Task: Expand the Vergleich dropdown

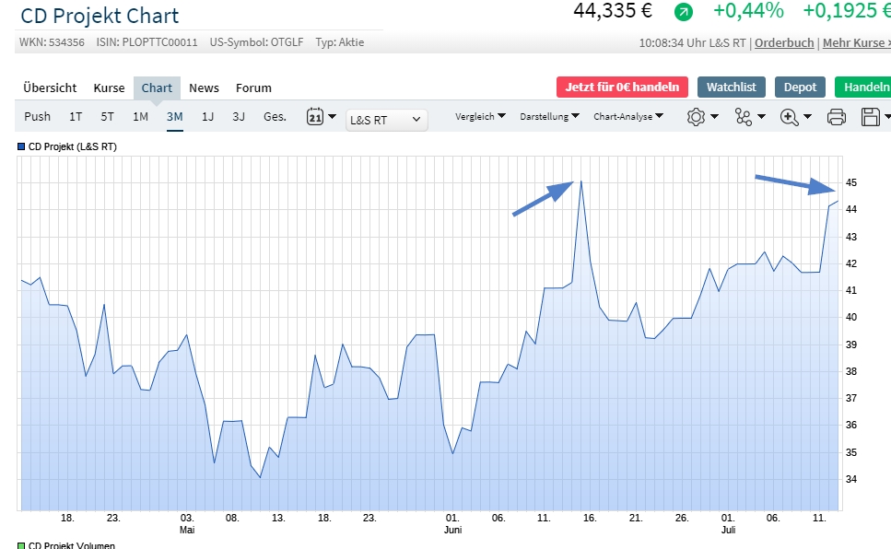Action: [480, 117]
